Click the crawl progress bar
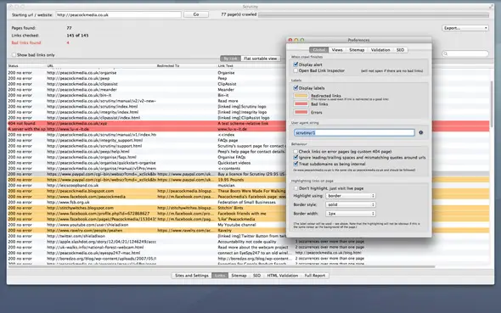Image resolution: width=501 pixels, height=313 pixels. [374, 14]
